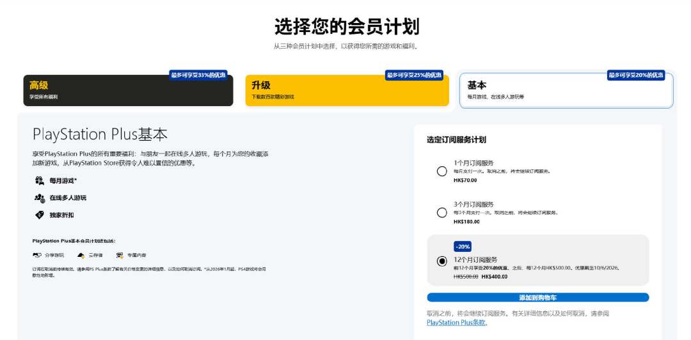The height and width of the screenshot is (340, 691).
Task: Click the 选择您的会员计划 page title
Action: pyautogui.click(x=347, y=27)
